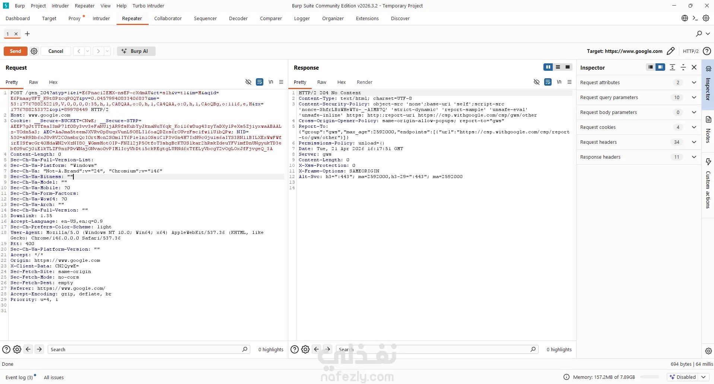Expand Request body parameters section
This screenshot has width=714, height=384.
coord(639,112)
